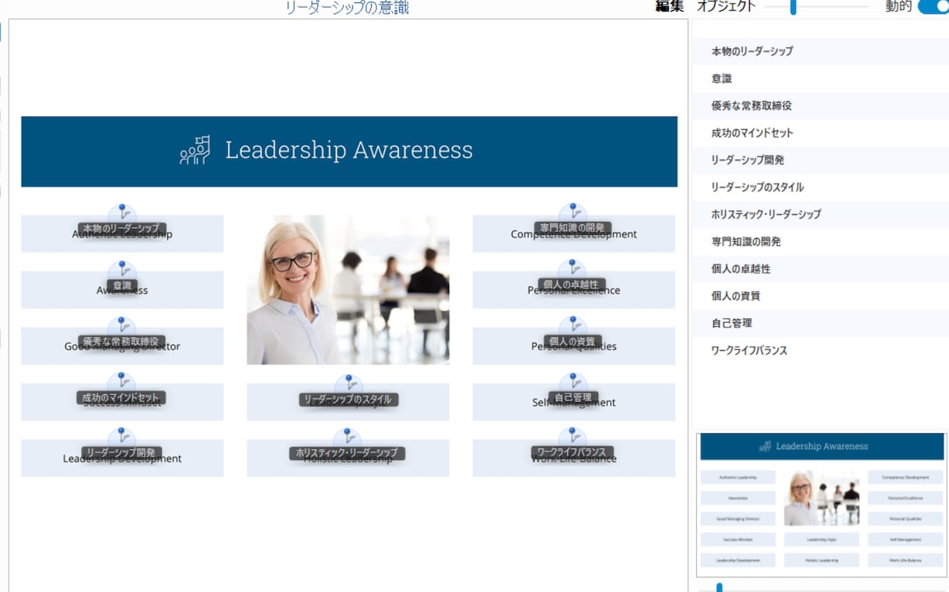Click the ワークライフバランス tooltip label on canvas
Image resolution: width=949 pixels, height=592 pixels.
coord(573,452)
